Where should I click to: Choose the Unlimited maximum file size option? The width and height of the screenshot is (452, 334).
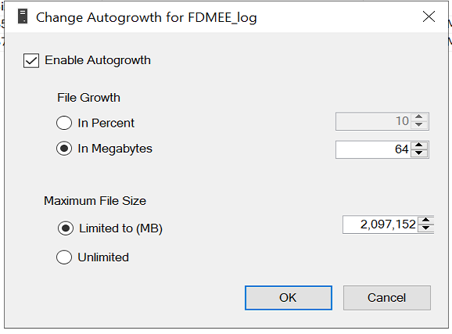coord(64,257)
